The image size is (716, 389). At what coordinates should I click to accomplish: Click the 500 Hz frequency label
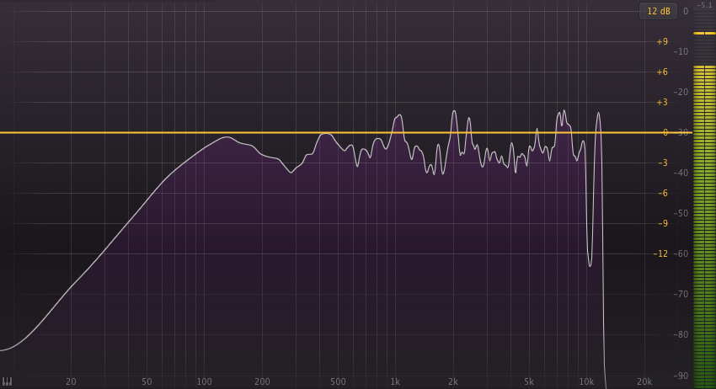click(x=338, y=381)
